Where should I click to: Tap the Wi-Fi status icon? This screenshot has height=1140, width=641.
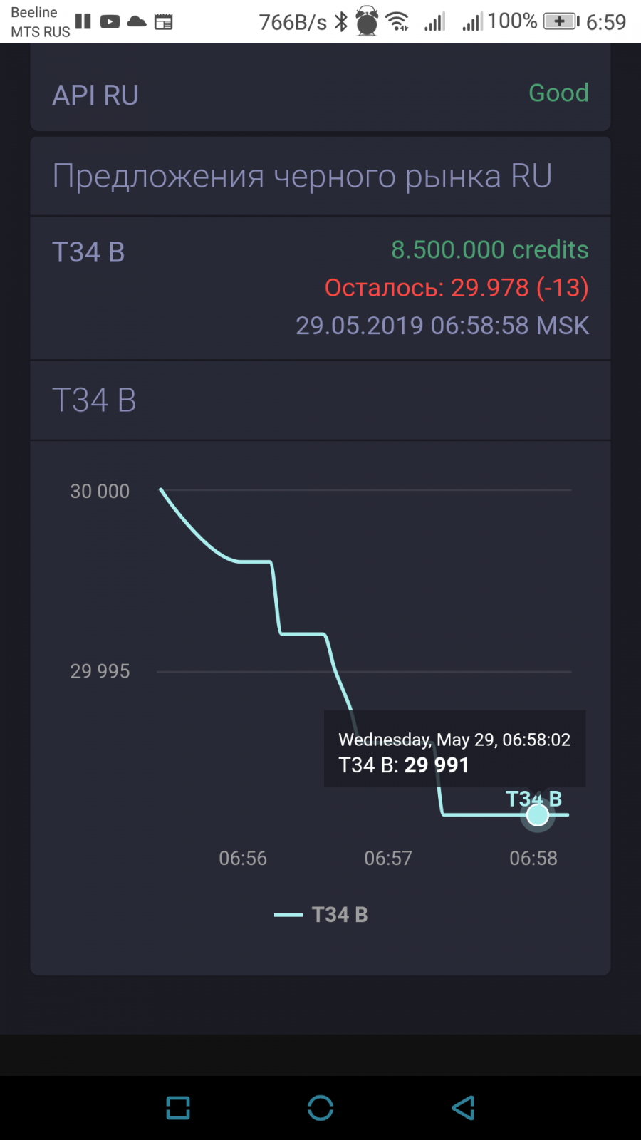click(397, 21)
